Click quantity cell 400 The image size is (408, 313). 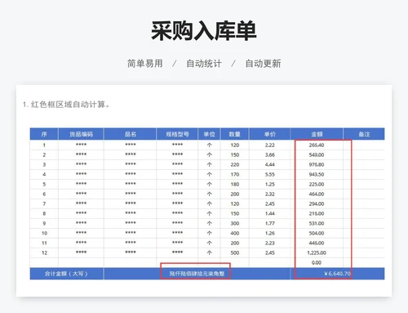coord(235,233)
